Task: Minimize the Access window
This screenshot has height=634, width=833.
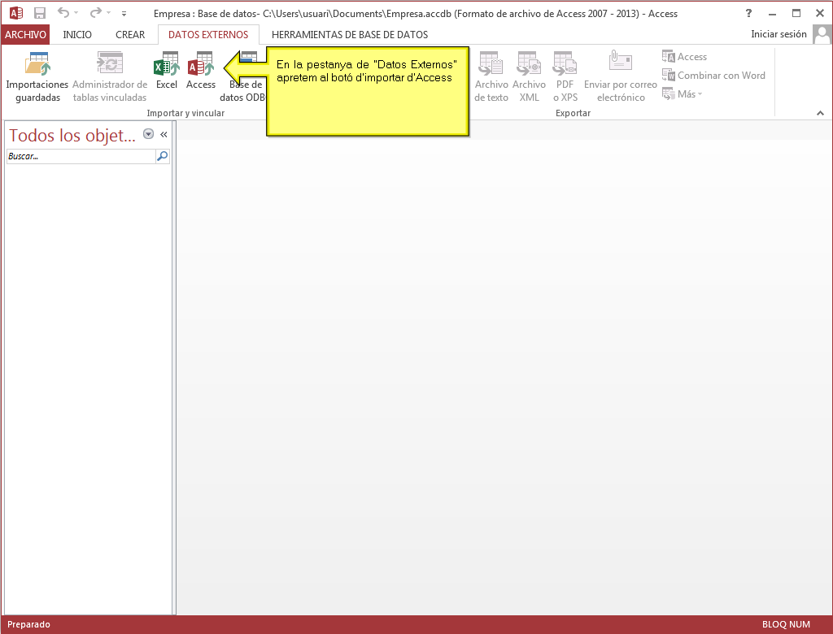Action: (x=772, y=13)
